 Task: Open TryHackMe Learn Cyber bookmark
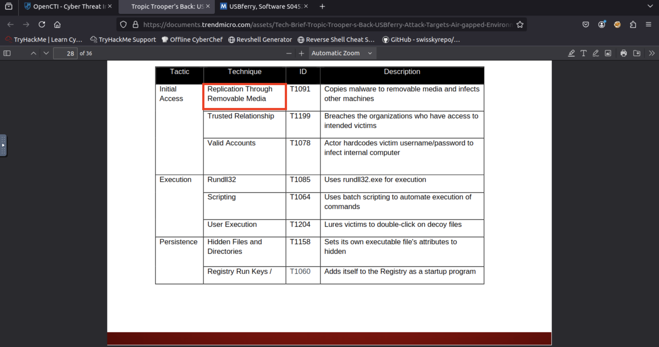44,39
